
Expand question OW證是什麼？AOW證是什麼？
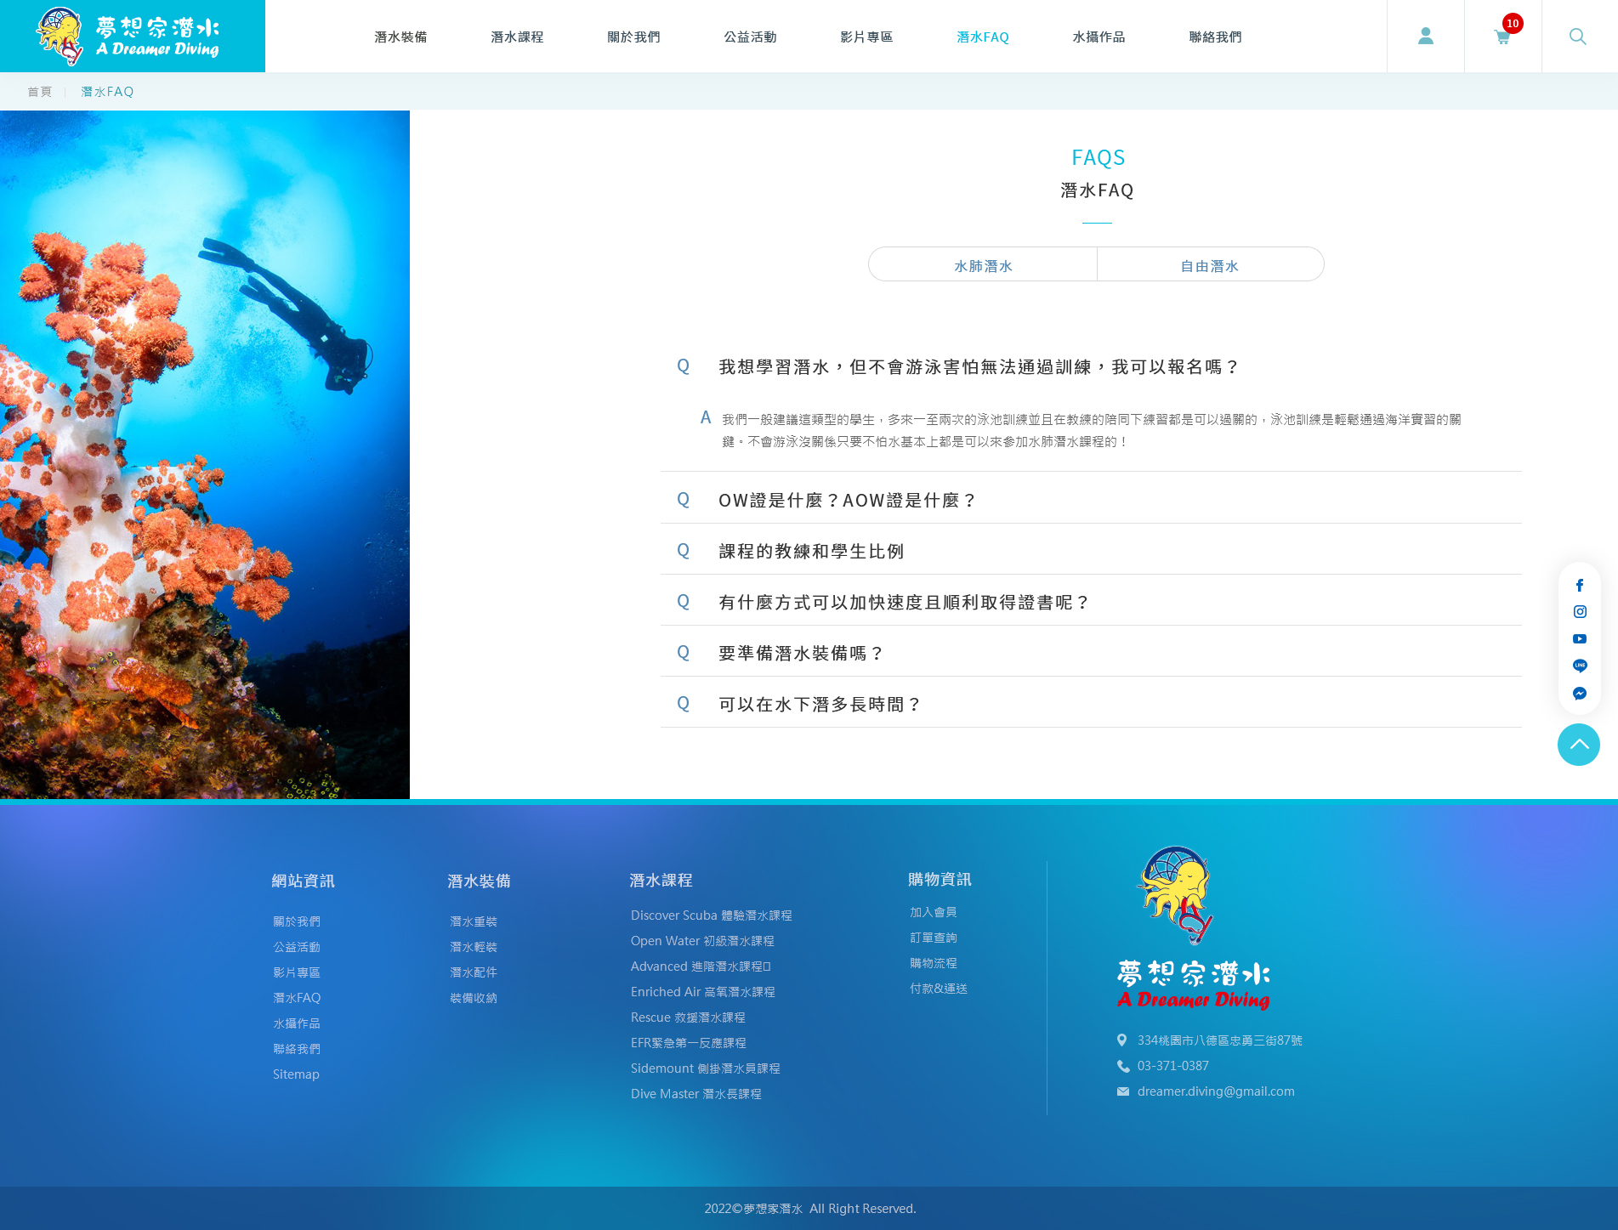click(x=1091, y=500)
